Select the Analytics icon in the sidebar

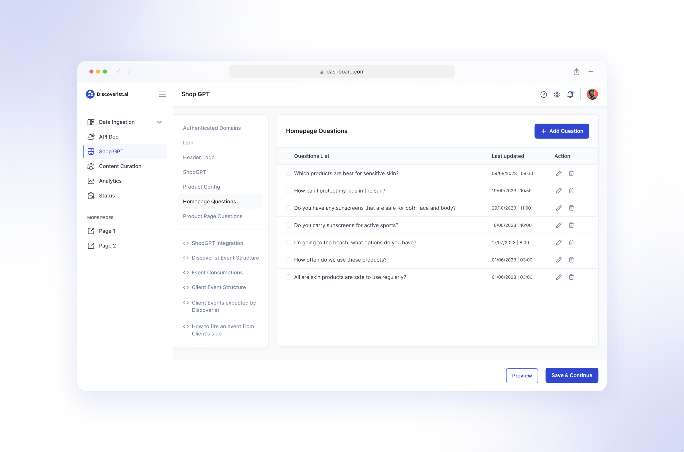pyautogui.click(x=91, y=181)
